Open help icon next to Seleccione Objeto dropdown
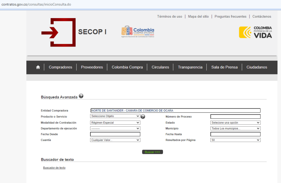 [143, 116]
